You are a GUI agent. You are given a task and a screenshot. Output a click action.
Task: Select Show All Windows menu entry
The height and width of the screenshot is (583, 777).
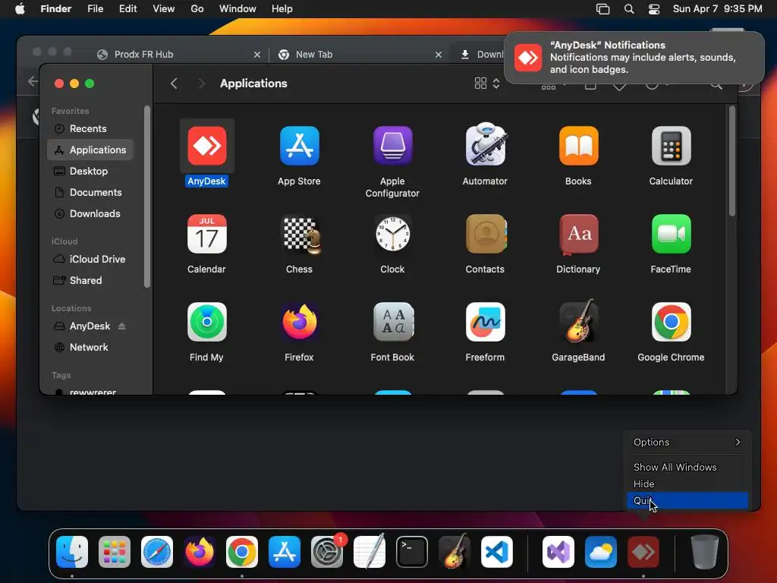(687, 467)
